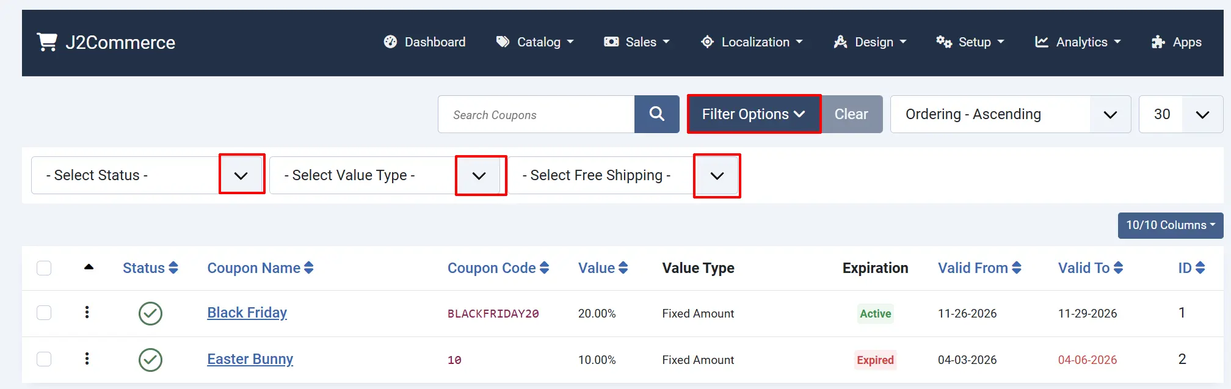The height and width of the screenshot is (389, 1231).
Task: Tick the checkbox for Easter Bunny coupon
Action: pyautogui.click(x=44, y=359)
